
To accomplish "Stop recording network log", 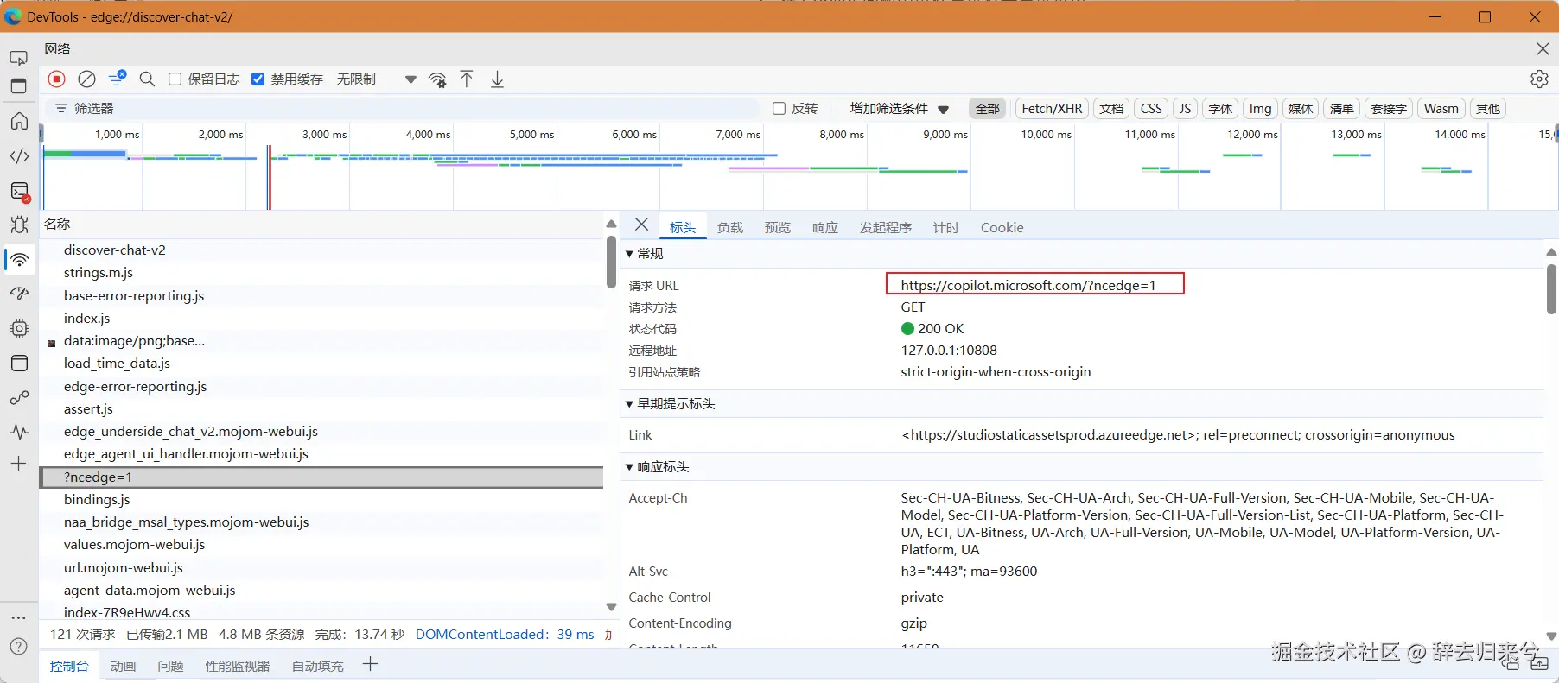I will click(57, 79).
